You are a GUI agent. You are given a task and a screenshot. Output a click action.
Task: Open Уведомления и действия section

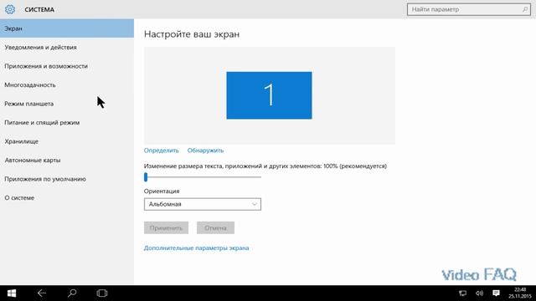[x=67, y=47]
